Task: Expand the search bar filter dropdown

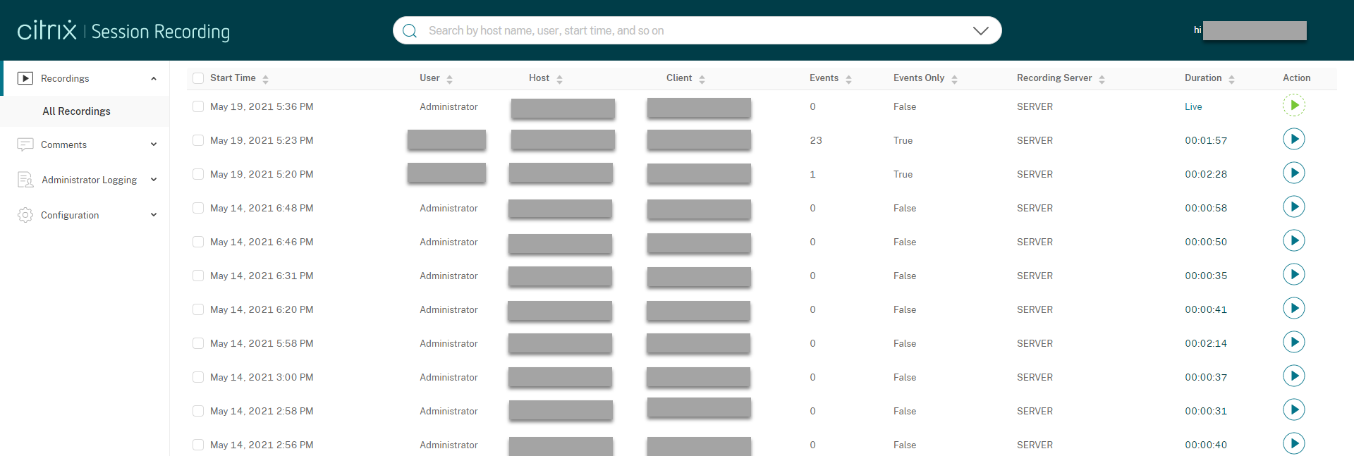Action: click(980, 31)
